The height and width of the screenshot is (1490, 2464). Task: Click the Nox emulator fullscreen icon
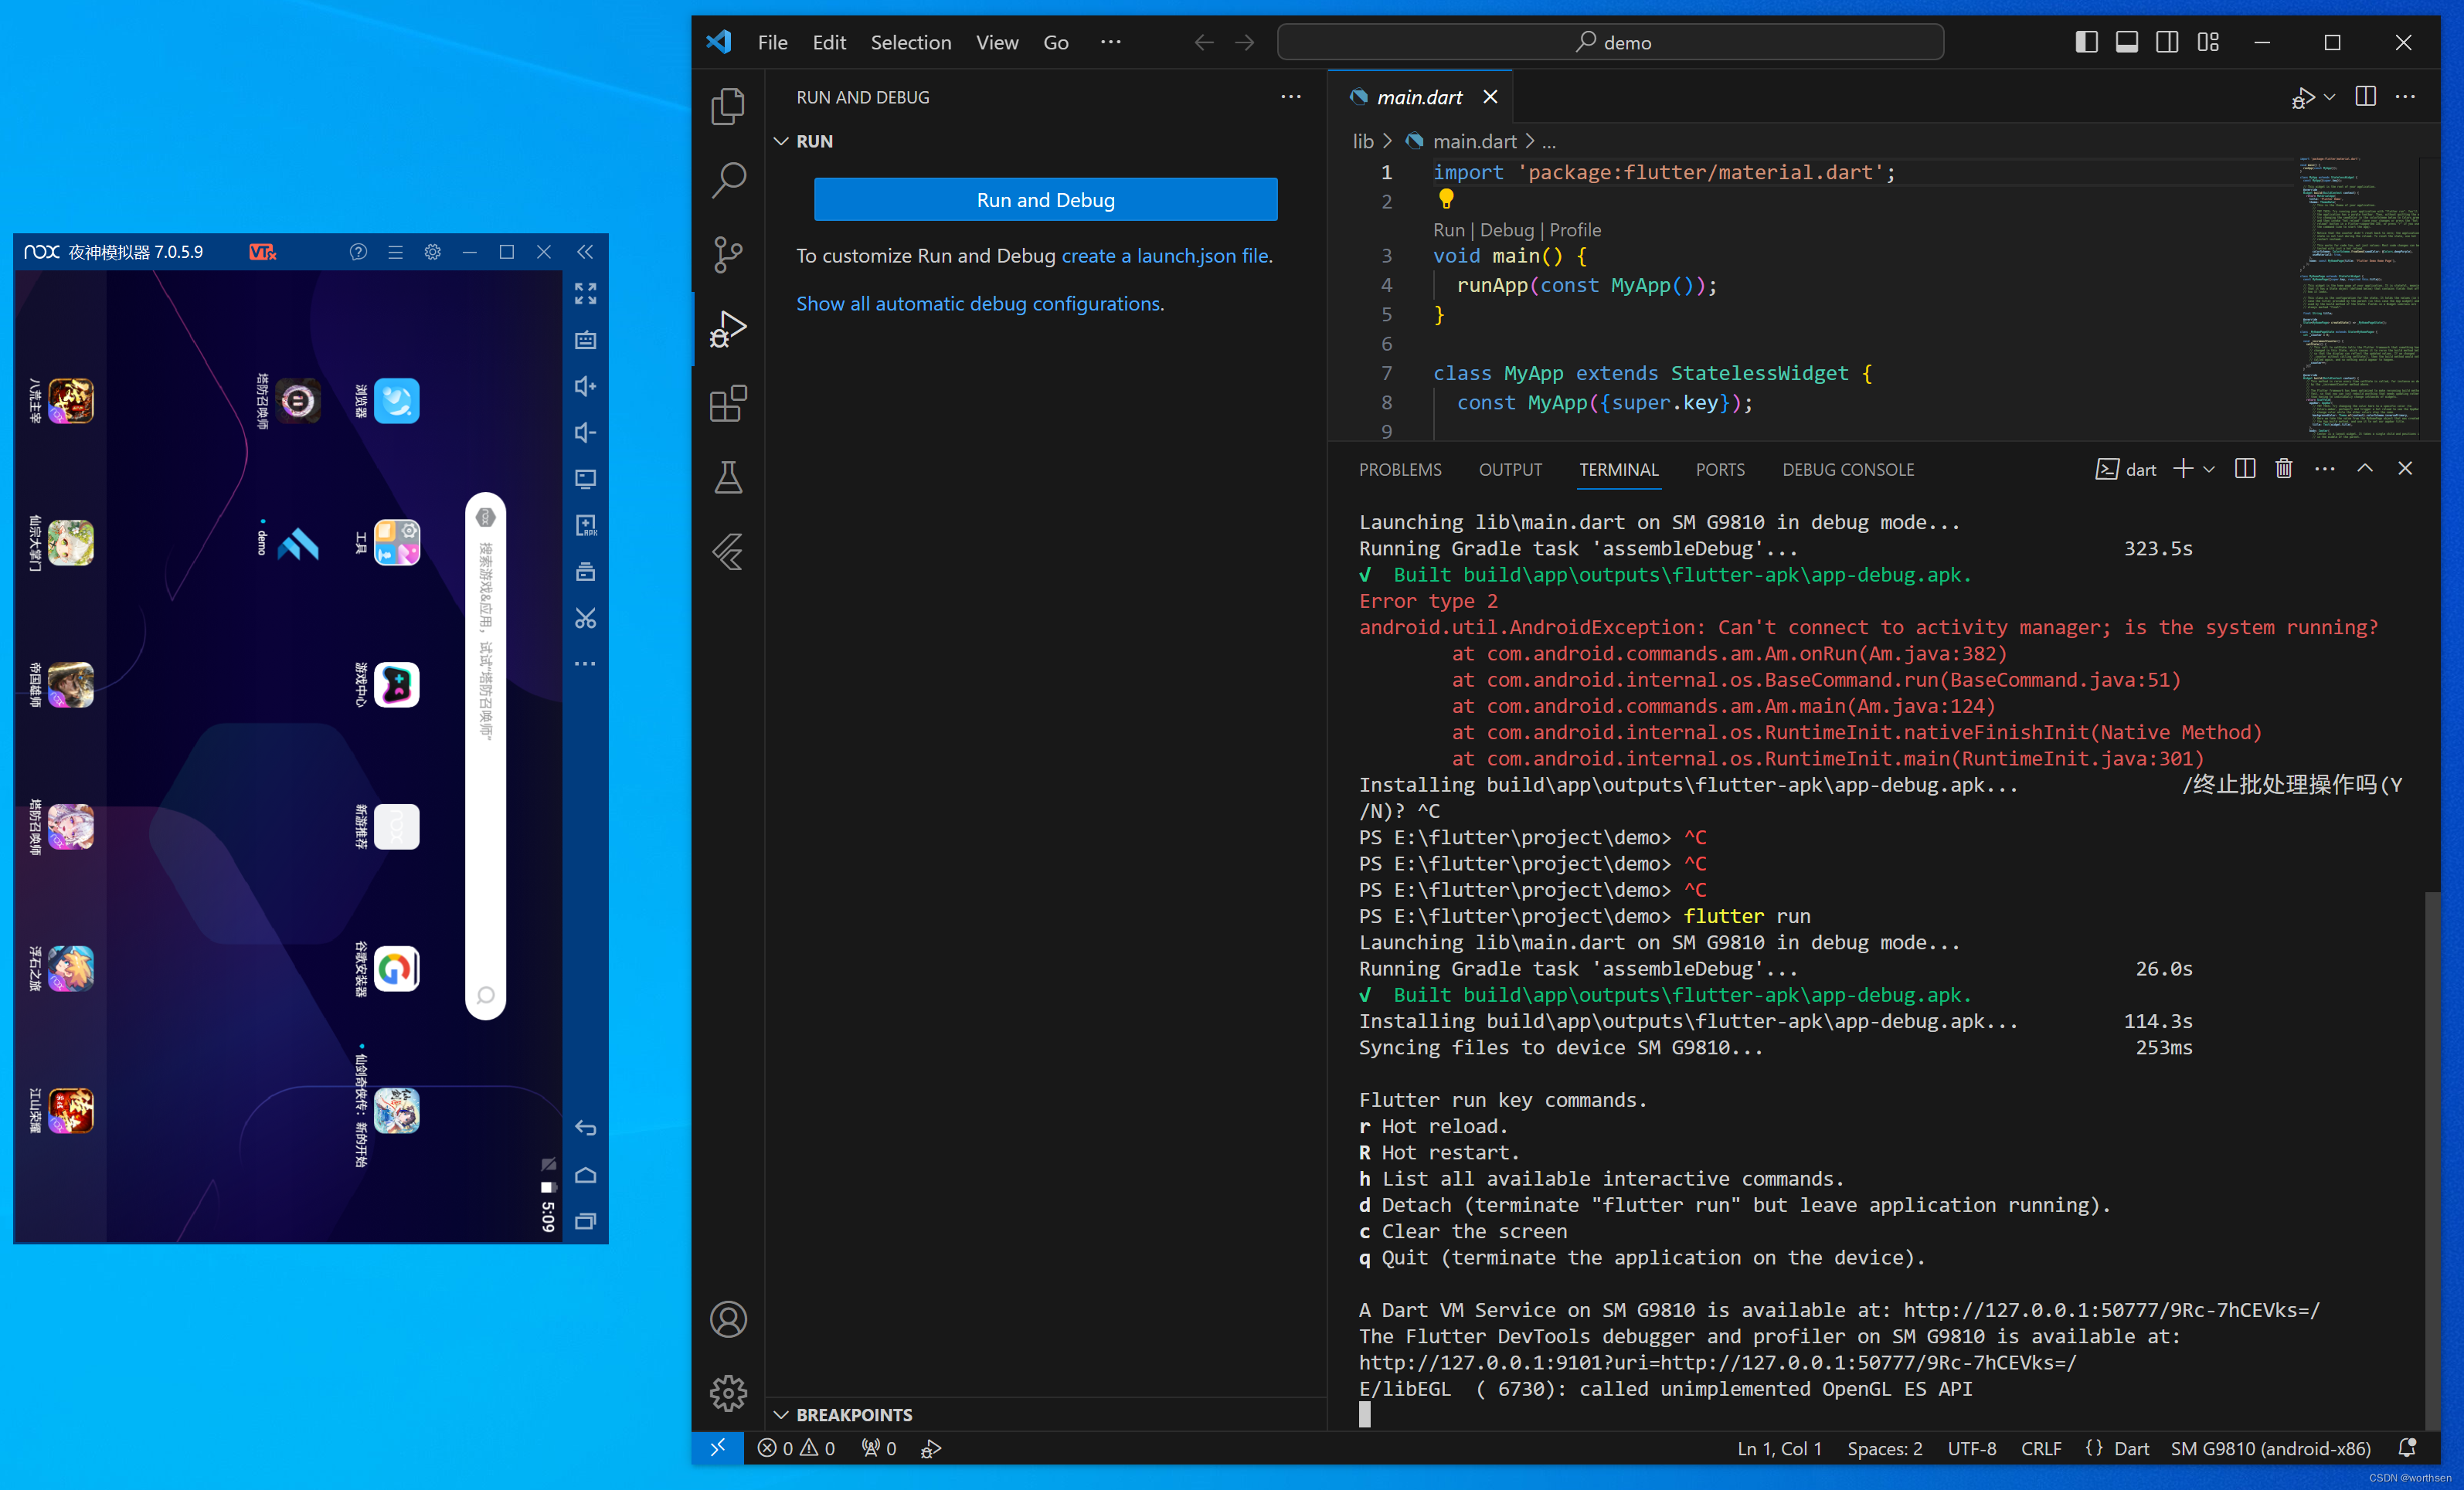[585, 293]
